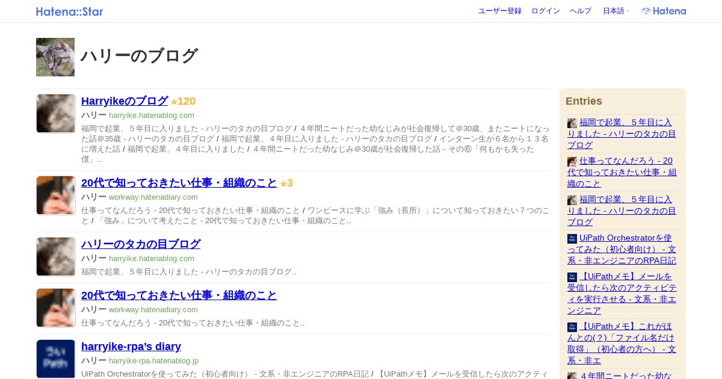Click the favicon beside sidebar 仕事ってなんだろう entry
This screenshot has height=379, width=722.
(x=572, y=162)
